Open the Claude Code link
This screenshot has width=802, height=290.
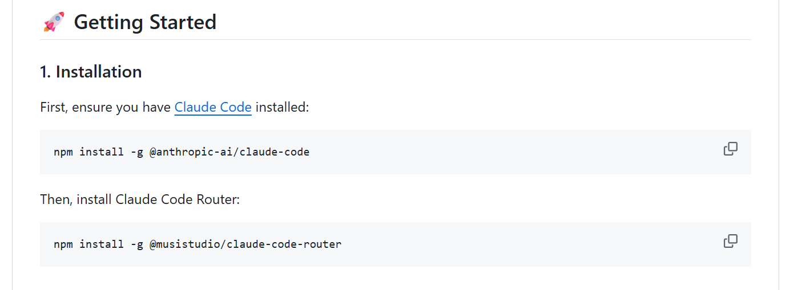[213, 107]
